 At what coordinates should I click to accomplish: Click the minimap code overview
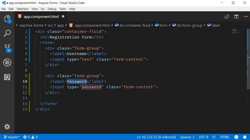(x=236, y=31)
